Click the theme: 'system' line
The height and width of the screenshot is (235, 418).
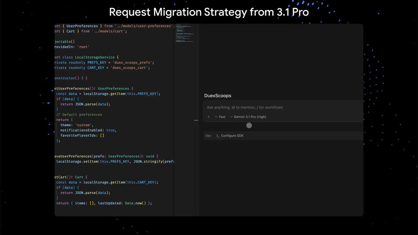(77, 125)
